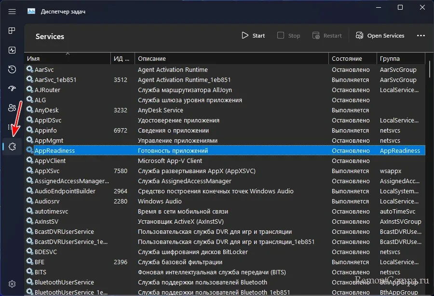
Task: Click the gear icon beside AppMgmt
Action: 29,140
